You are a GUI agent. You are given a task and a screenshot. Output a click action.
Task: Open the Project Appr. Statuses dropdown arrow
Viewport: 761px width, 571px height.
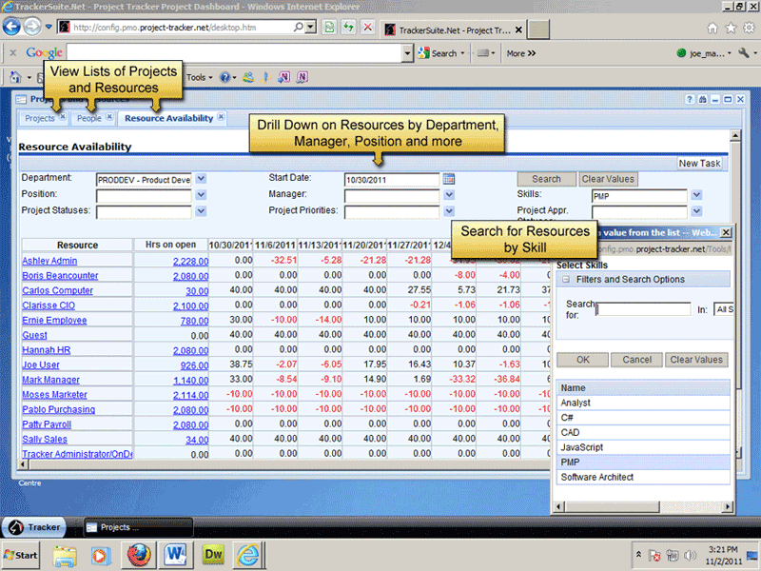click(x=697, y=210)
